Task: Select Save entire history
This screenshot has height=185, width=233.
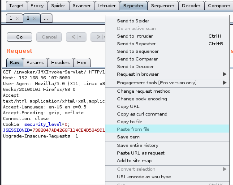Action: pyautogui.click(x=167, y=146)
